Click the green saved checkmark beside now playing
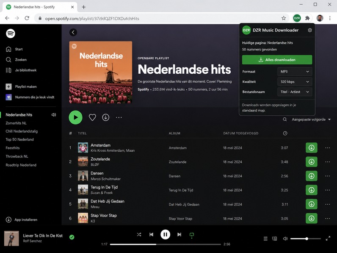This screenshot has width=337, height=253. point(72,237)
